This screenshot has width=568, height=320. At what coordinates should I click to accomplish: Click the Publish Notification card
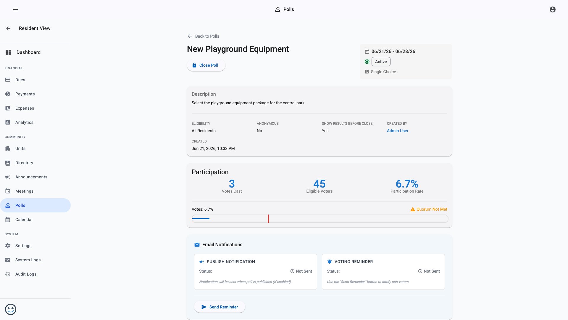(x=255, y=272)
